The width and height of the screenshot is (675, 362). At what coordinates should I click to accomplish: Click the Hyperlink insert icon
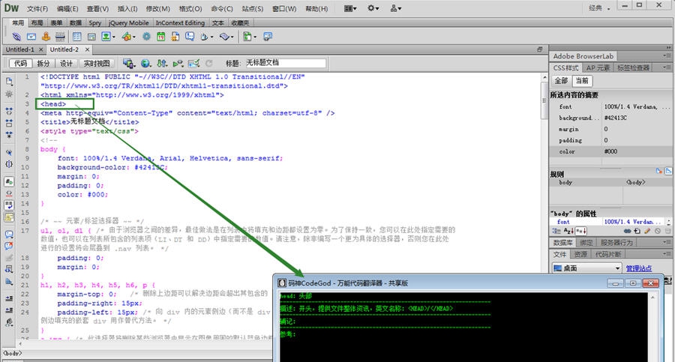tap(17, 36)
